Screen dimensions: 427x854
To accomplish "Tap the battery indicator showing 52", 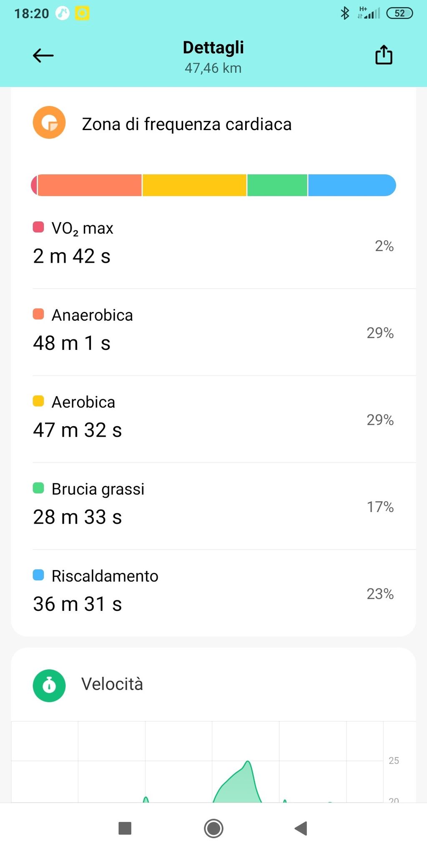I will [x=399, y=13].
